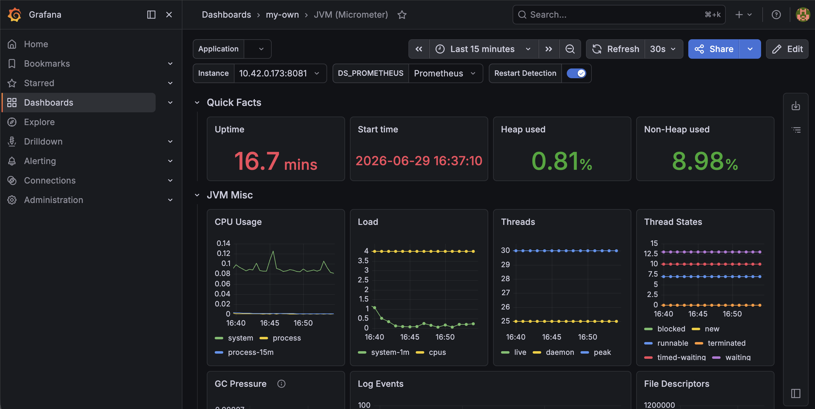Open the Instance 10.42.0.173:8081 dropdown
Screen dimensions: 815x409
[x=280, y=73]
